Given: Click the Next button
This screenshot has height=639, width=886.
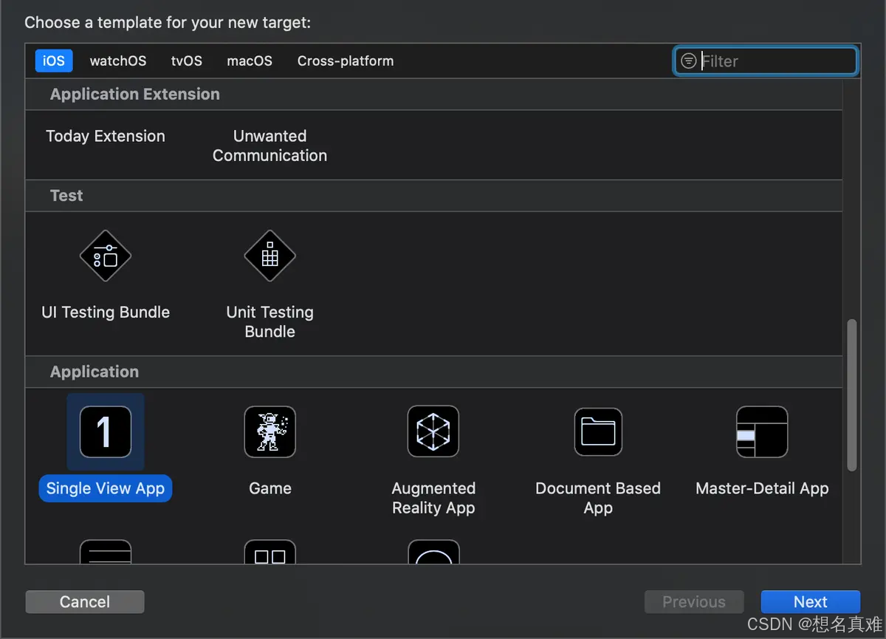Looking at the screenshot, I should [810, 601].
